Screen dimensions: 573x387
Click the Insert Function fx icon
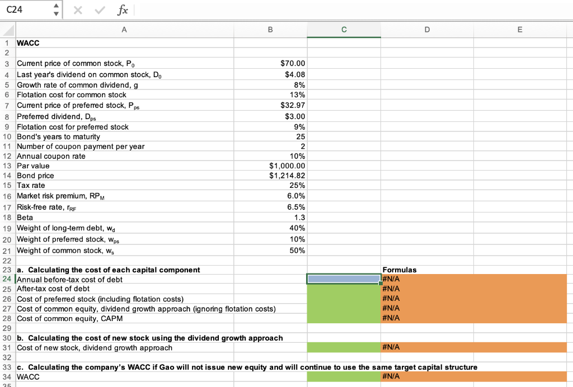pos(124,10)
